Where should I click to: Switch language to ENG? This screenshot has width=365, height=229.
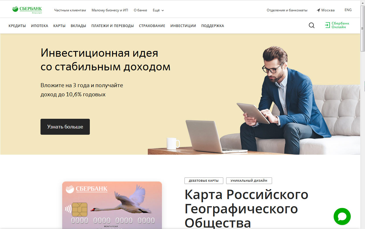[348, 10]
